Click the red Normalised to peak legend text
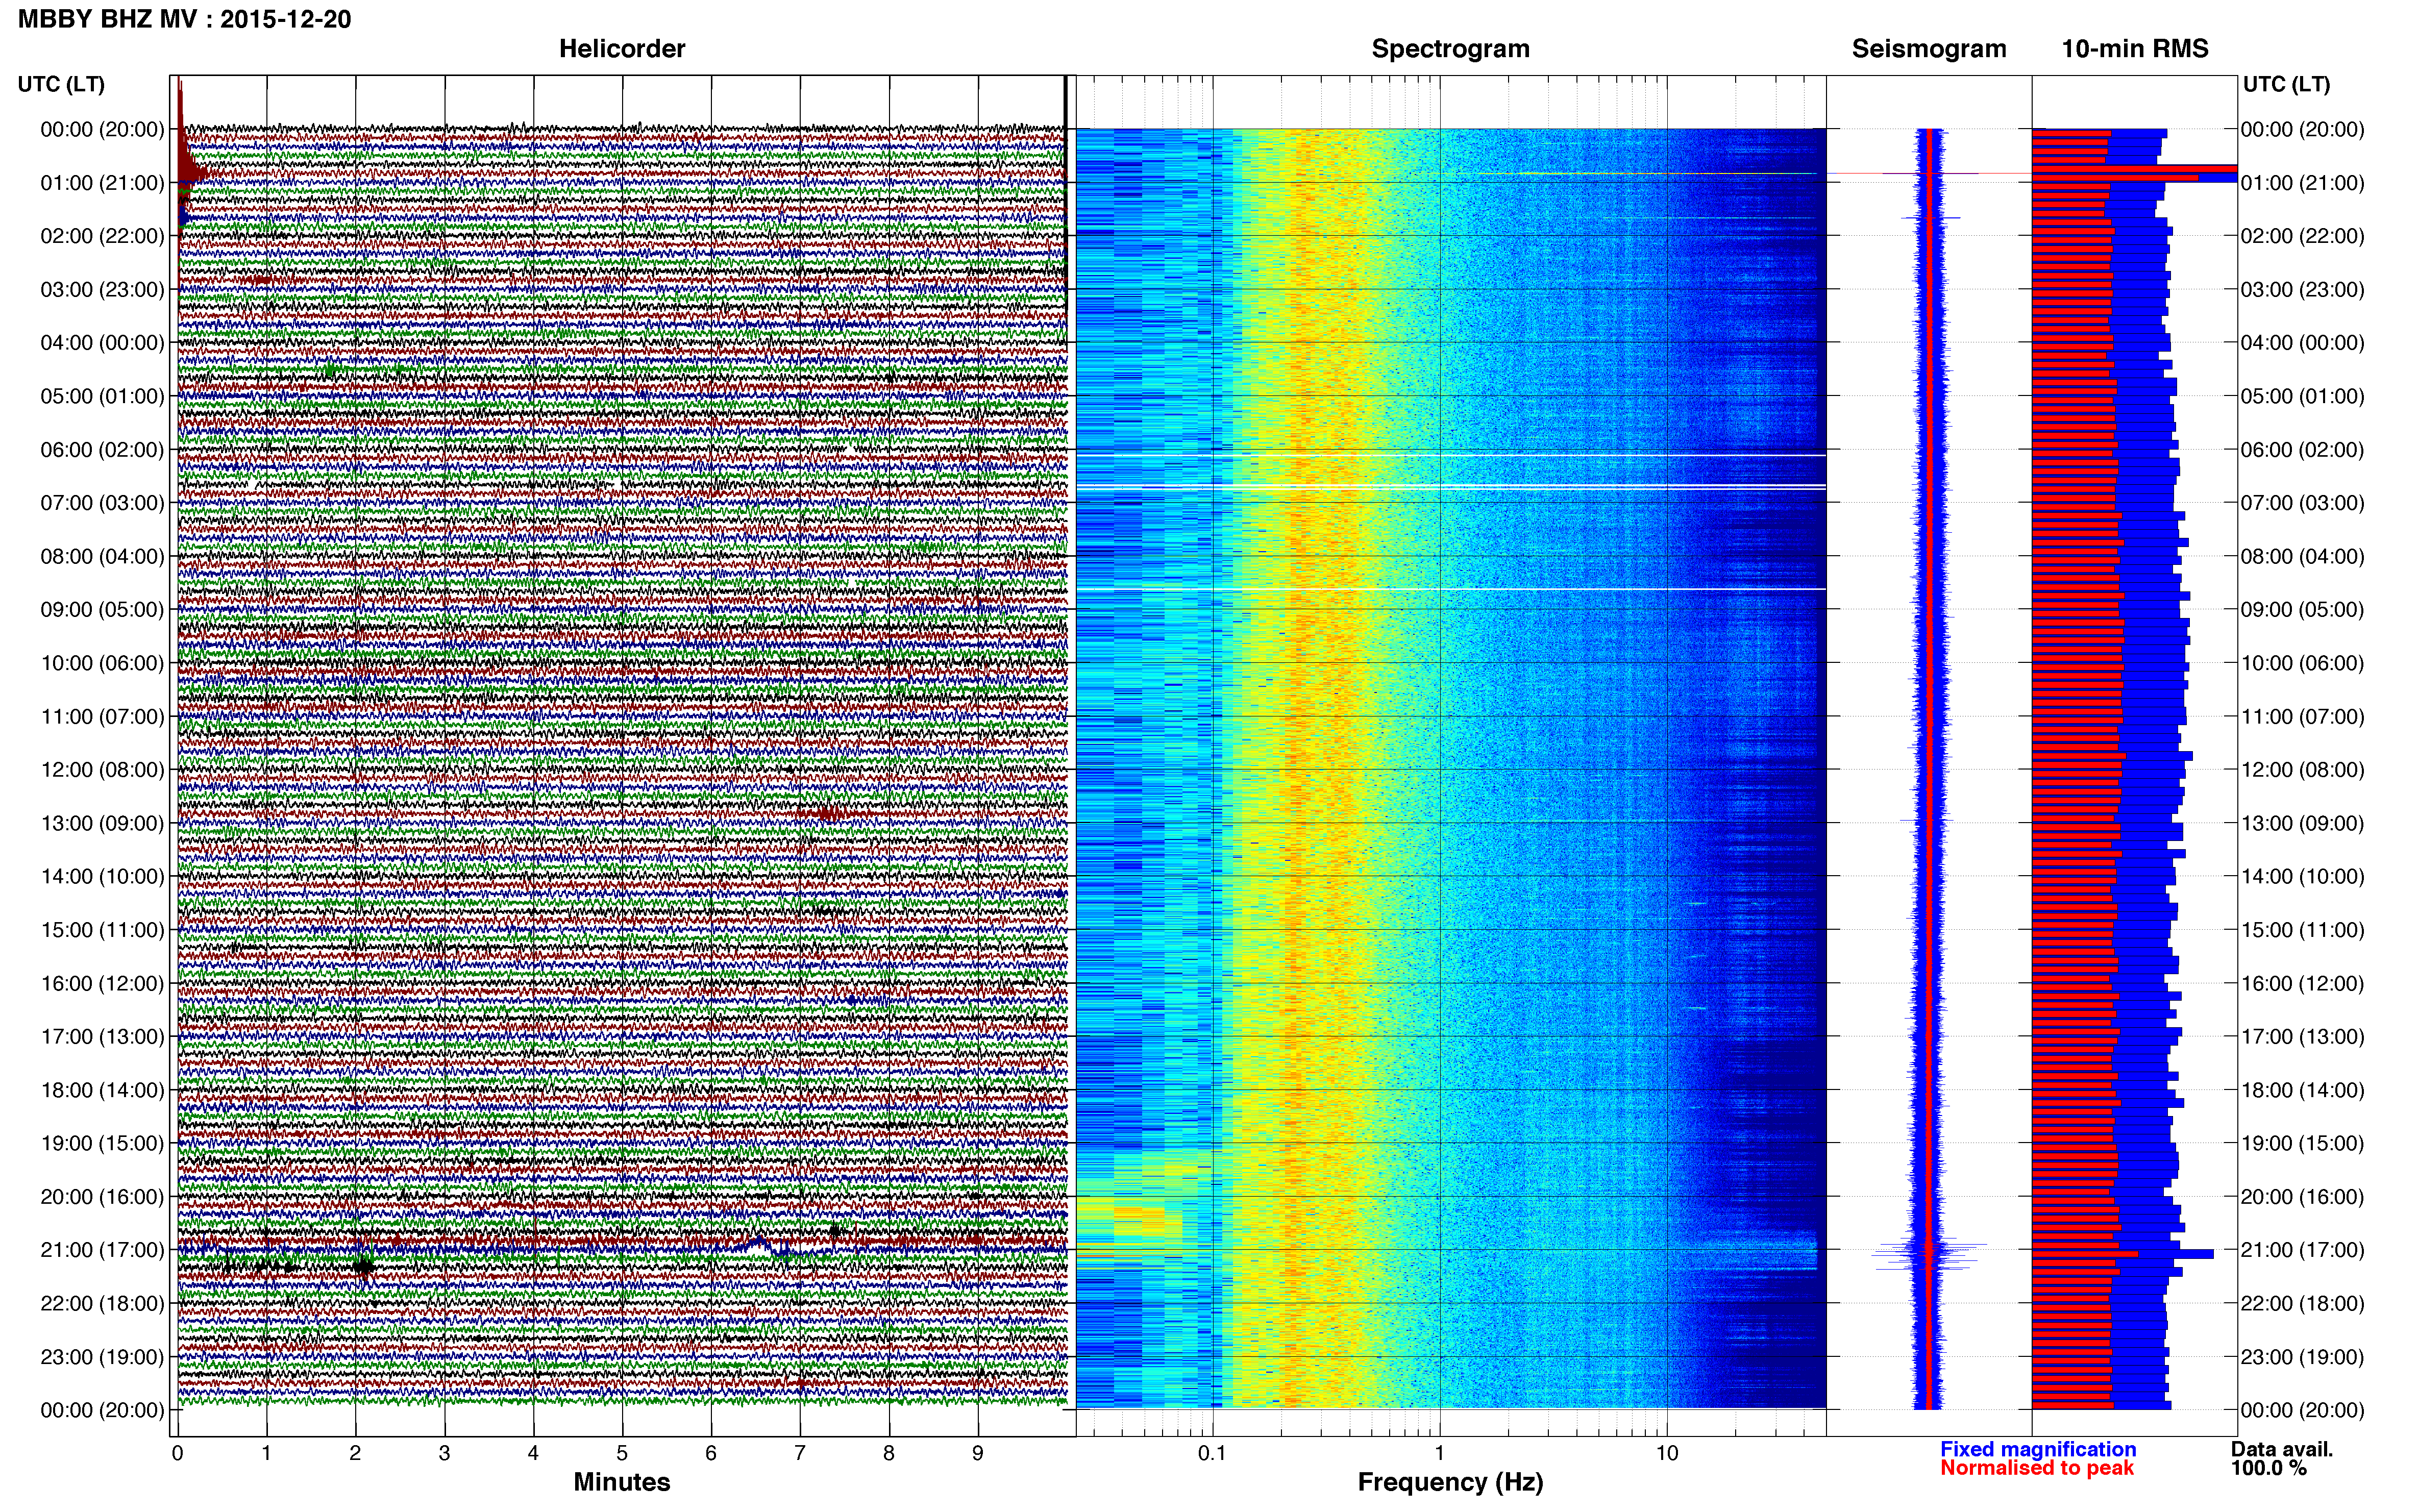 [2037, 1468]
